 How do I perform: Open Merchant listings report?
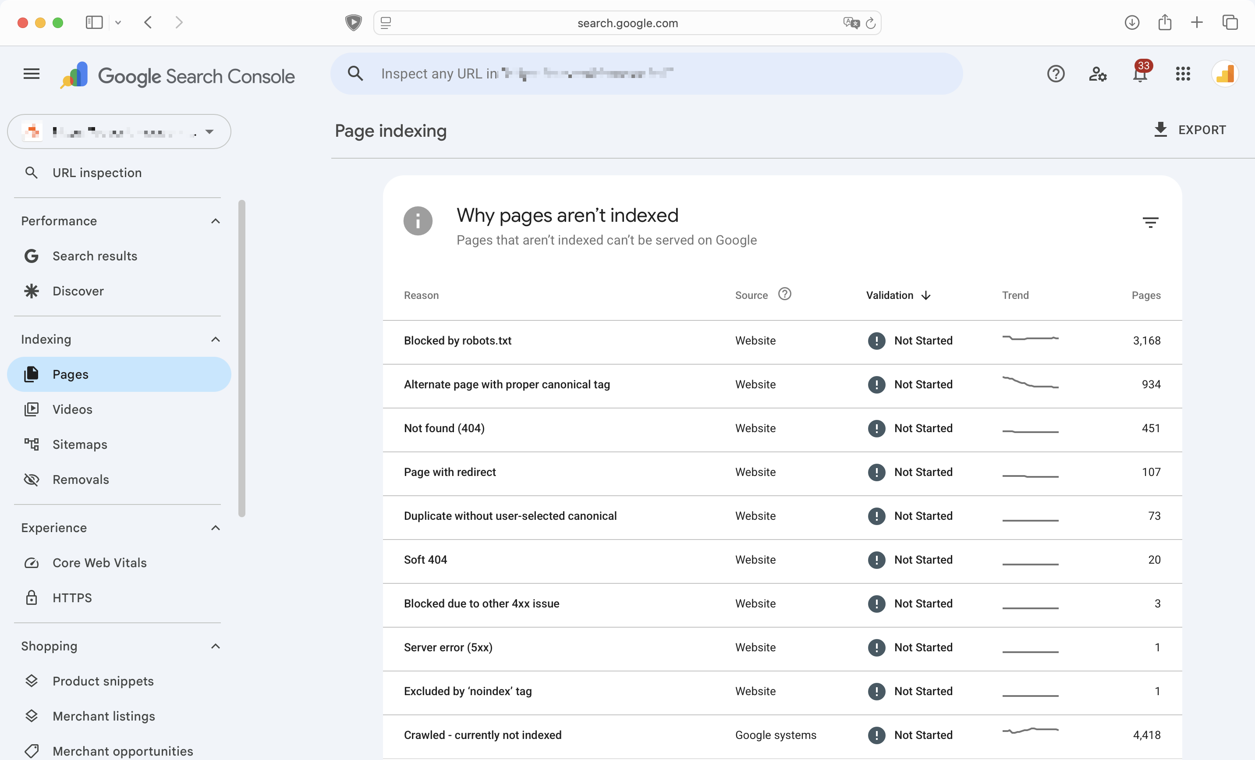point(119,716)
